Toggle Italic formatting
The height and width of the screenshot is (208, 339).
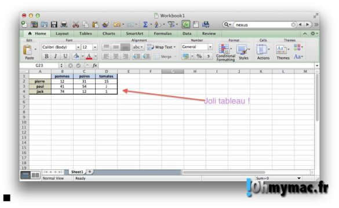[x=56, y=57]
